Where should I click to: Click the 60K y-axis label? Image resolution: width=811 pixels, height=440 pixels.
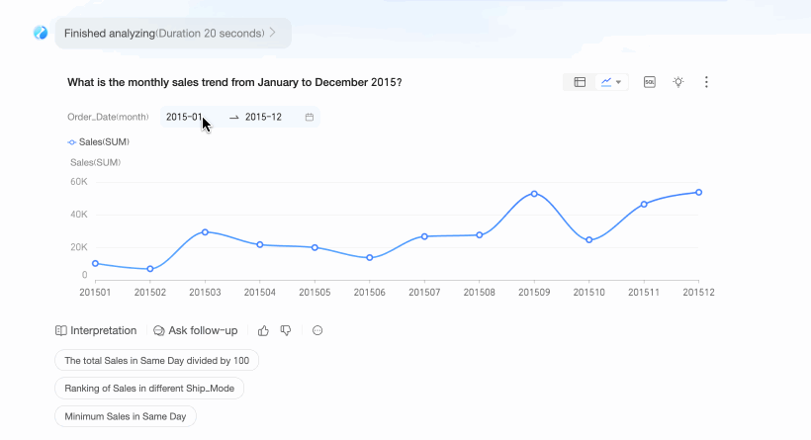(x=79, y=182)
